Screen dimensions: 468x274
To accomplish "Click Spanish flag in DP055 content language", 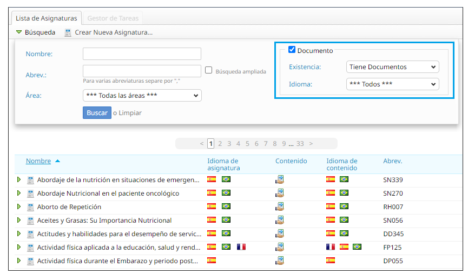I will coord(331,260).
